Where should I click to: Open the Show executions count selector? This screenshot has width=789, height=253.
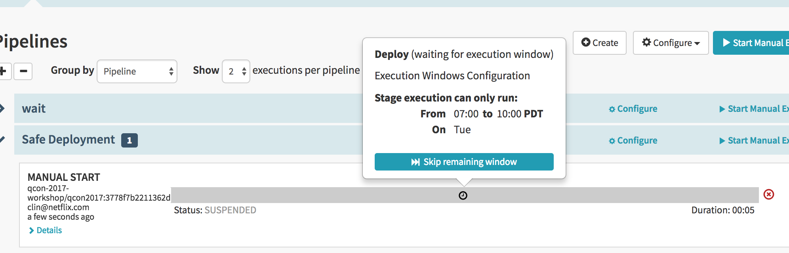[x=236, y=71]
